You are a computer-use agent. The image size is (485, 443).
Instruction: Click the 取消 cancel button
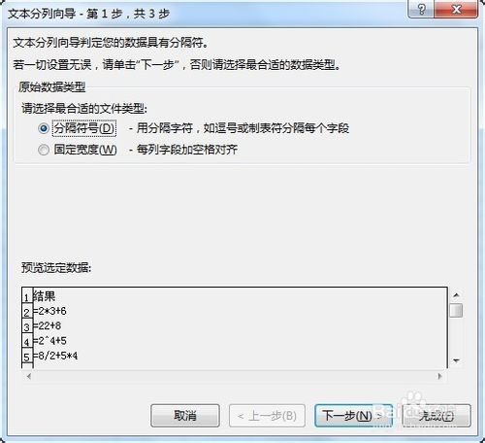point(185,416)
